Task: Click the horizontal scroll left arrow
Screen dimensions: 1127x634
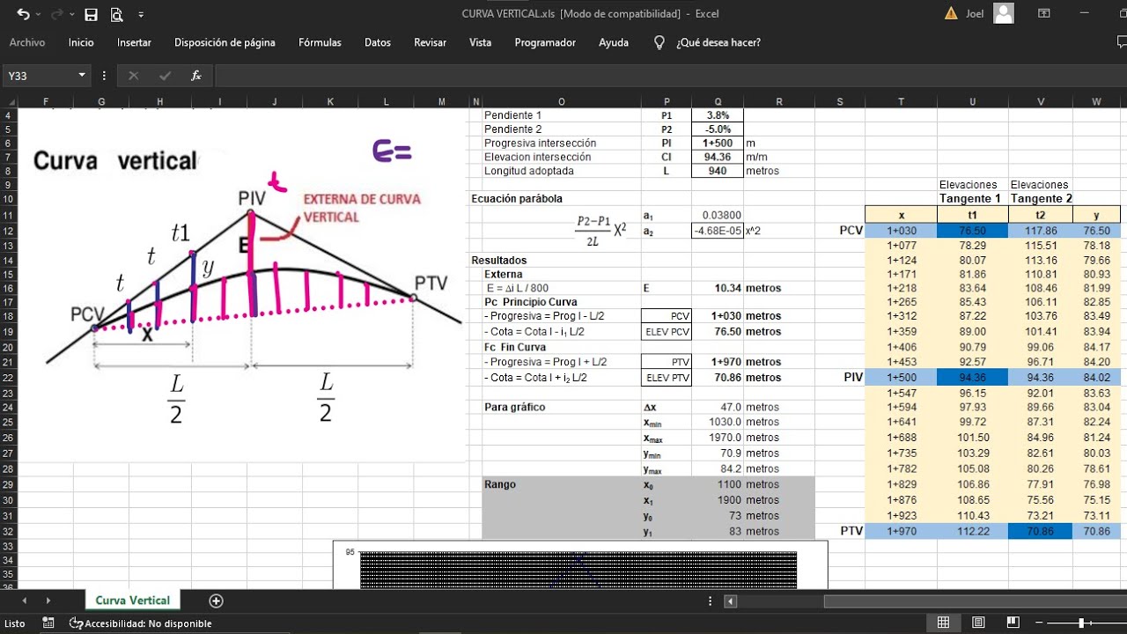Action: click(730, 601)
